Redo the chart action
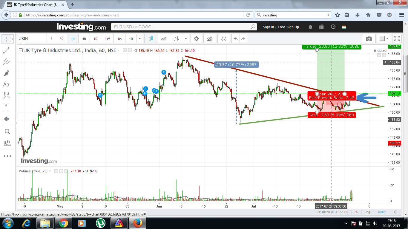Screen dimensions: 408x229 pos(243,39)
